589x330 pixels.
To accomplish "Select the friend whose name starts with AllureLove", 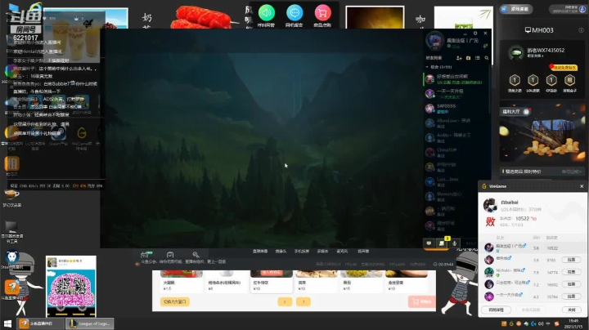I will [456, 123].
